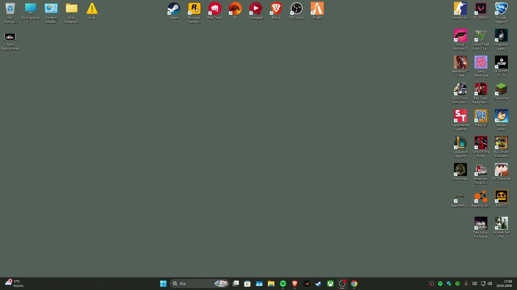Open the weather widget showing 17°C
This screenshot has height=290, width=517.
pyautogui.click(x=15, y=284)
